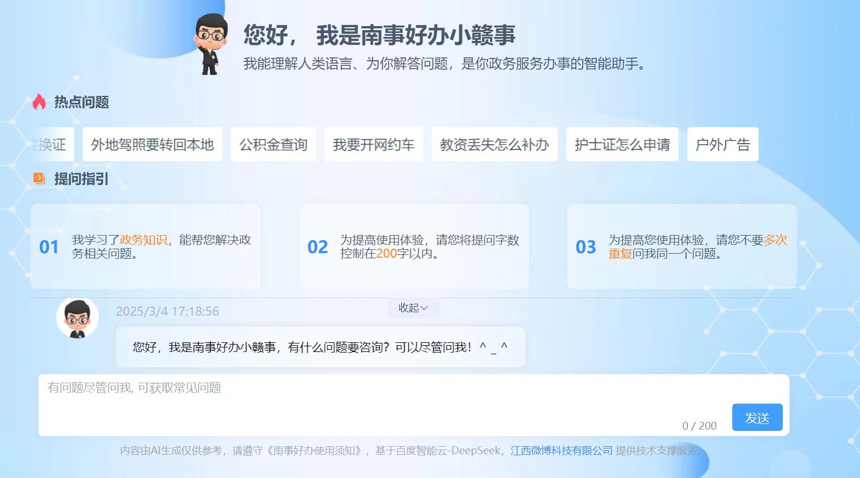Pick the 教资丢失怎么补办 question chip
860x478 pixels.
tap(494, 145)
